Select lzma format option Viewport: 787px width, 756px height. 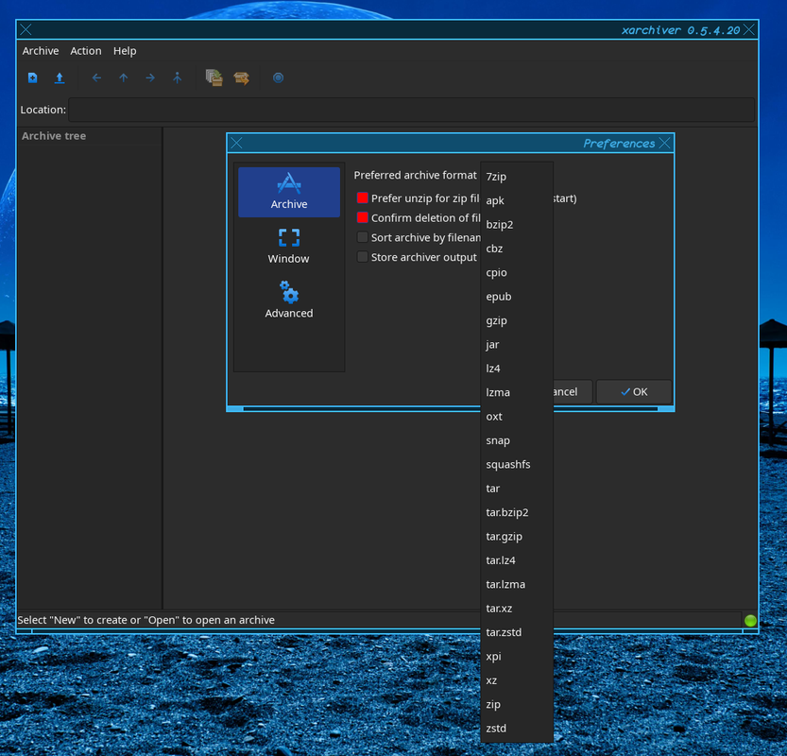point(517,392)
